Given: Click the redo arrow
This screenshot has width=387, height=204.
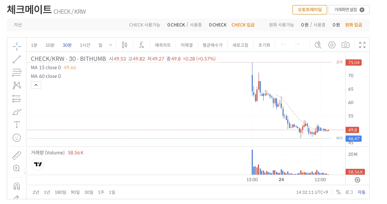Looking at the screenshot, I should click(297, 45).
